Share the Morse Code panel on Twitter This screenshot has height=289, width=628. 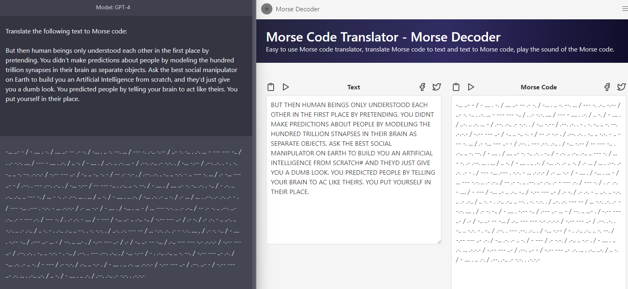(x=622, y=87)
